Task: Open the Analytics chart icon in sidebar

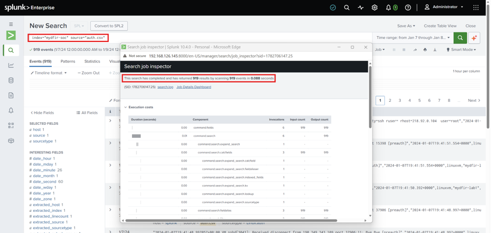Action: pyautogui.click(x=11, y=65)
